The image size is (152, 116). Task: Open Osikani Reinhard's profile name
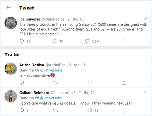34,92
